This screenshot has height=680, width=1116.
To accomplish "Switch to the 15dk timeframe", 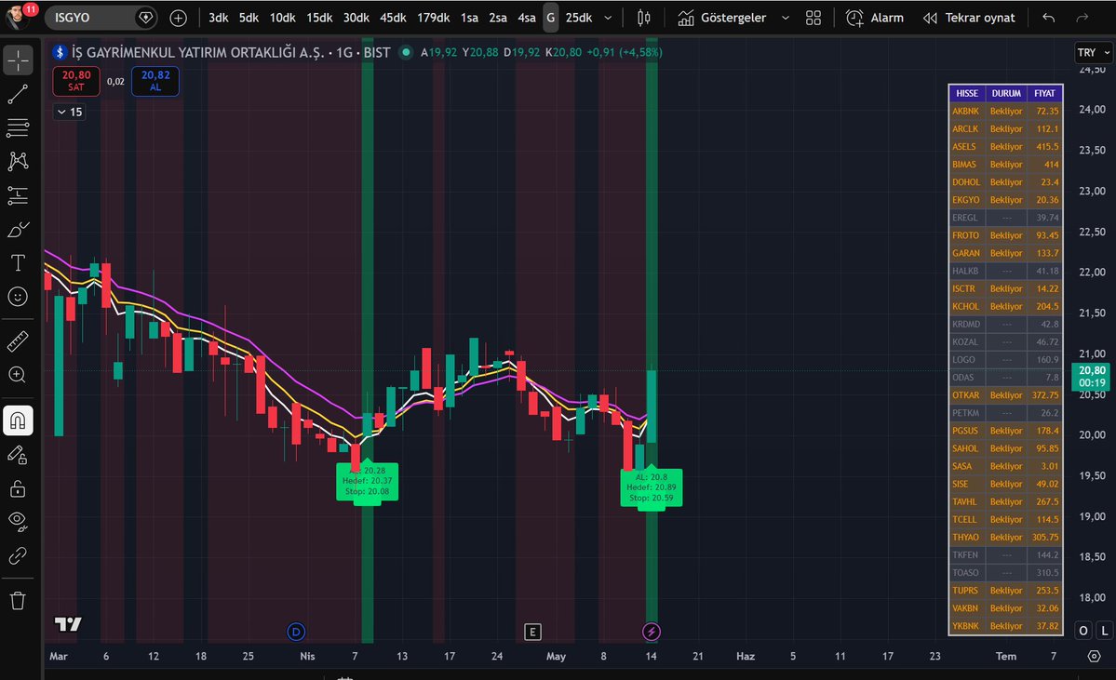I will (319, 18).
